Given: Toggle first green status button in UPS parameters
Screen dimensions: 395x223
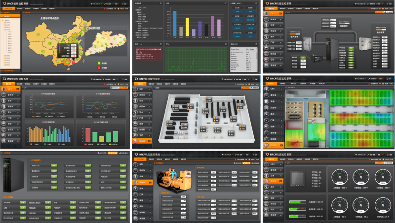Looking at the screenshot, I should [53, 166].
